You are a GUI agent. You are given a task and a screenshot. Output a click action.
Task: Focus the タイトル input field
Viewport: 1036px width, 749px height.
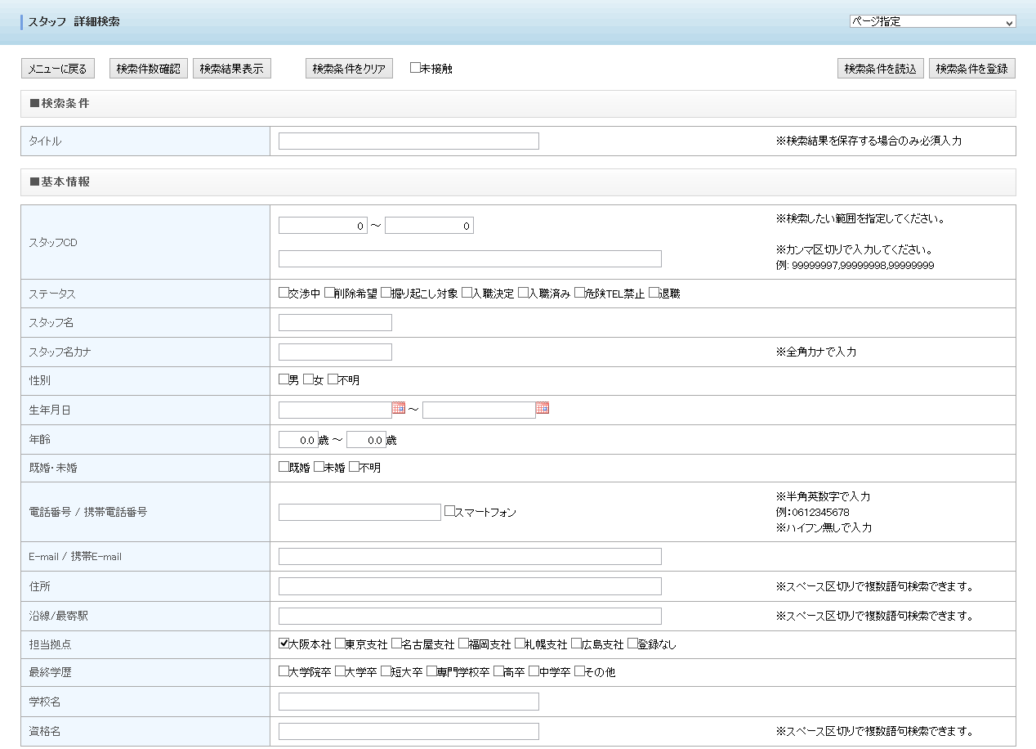click(x=409, y=141)
